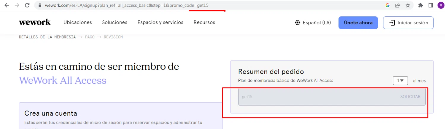This screenshot has height=129, width=445.
Task: Click SOLICITAR to apply promo code
Action: point(410,97)
